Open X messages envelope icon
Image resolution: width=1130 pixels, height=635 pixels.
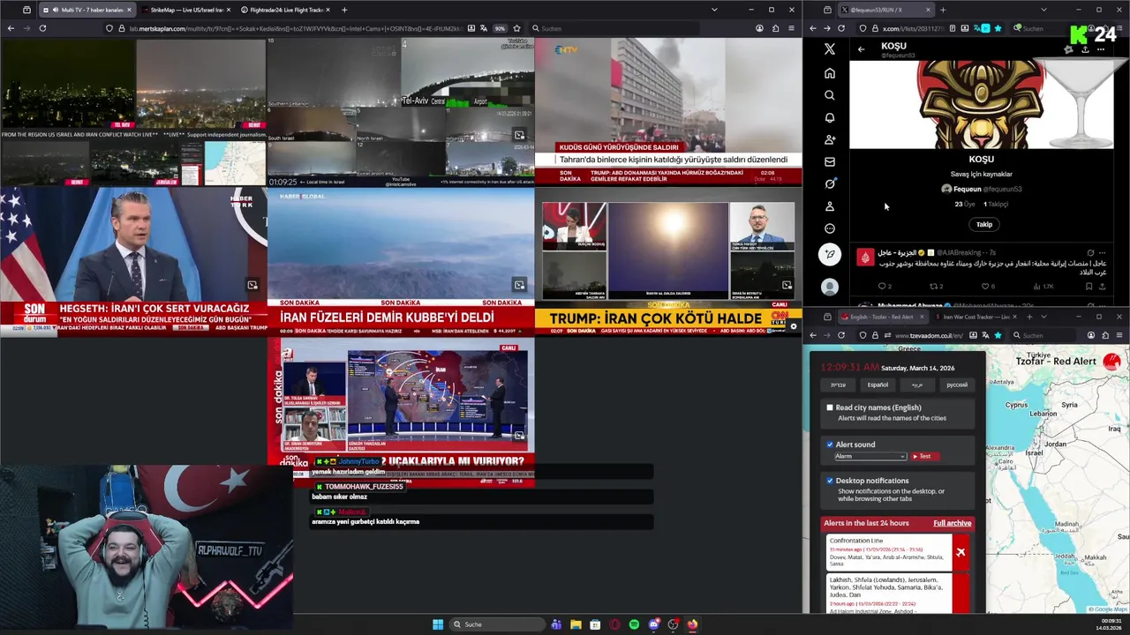tap(829, 161)
